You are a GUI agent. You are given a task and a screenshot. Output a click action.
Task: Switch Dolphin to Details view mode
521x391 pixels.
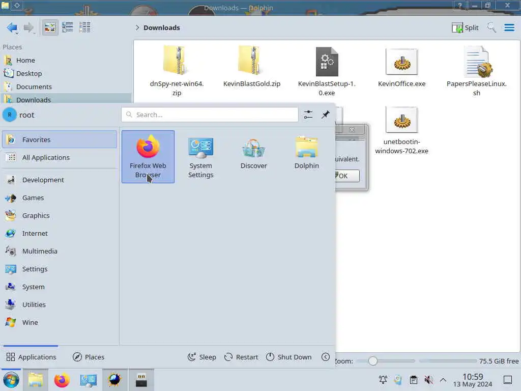85,27
